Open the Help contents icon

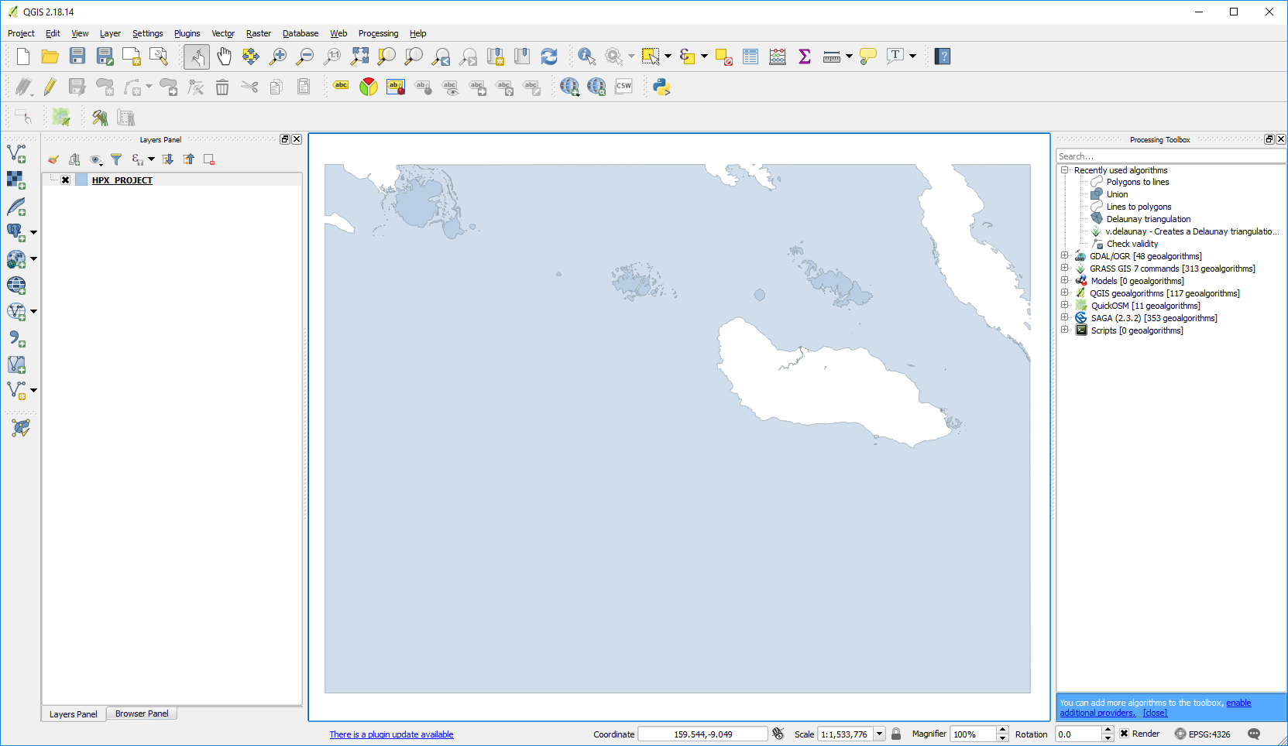[943, 56]
